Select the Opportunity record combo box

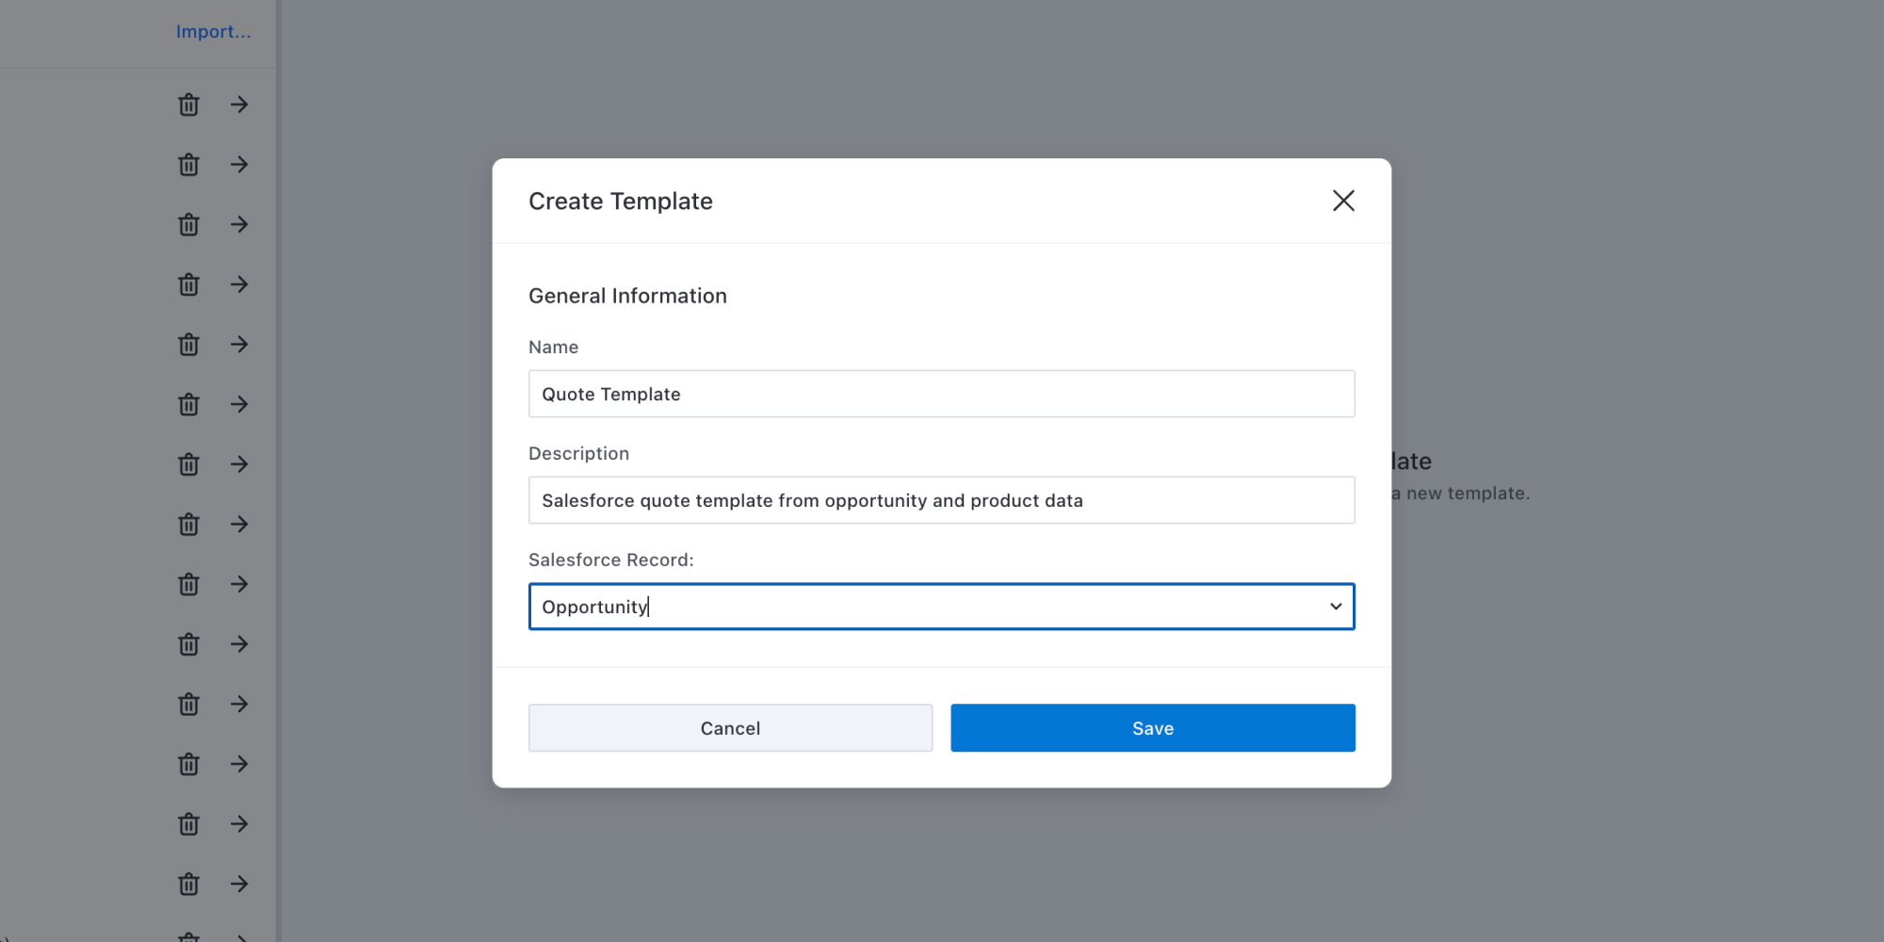point(940,606)
